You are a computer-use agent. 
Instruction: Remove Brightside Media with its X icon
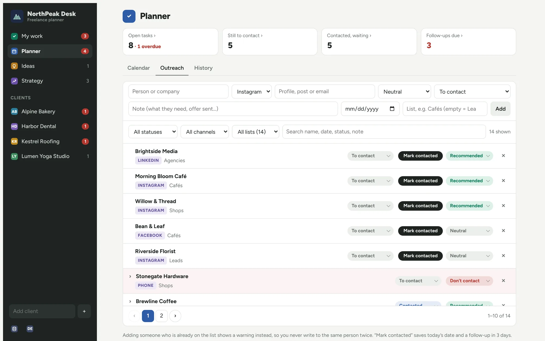click(x=503, y=155)
